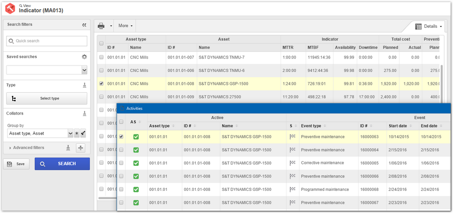Viewport: 453px width, 213px height.
Task: Click the actual cost value 1,020.00
Action: pyautogui.click(x=411, y=84)
